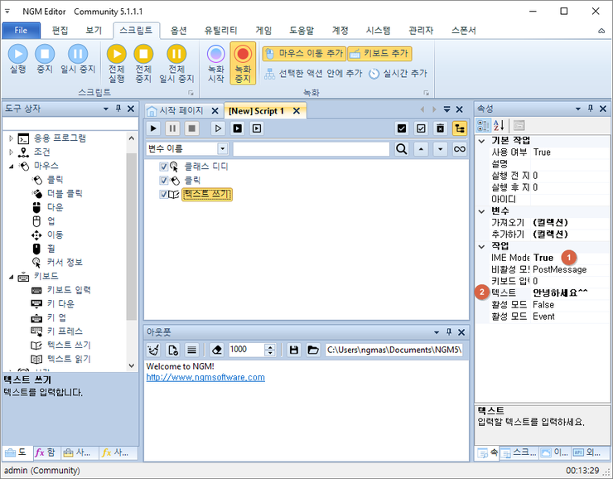Viewport: 613px width, 479px height.
Task: Toggle 마우스 이동 추가 option
Action: pyautogui.click(x=304, y=54)
